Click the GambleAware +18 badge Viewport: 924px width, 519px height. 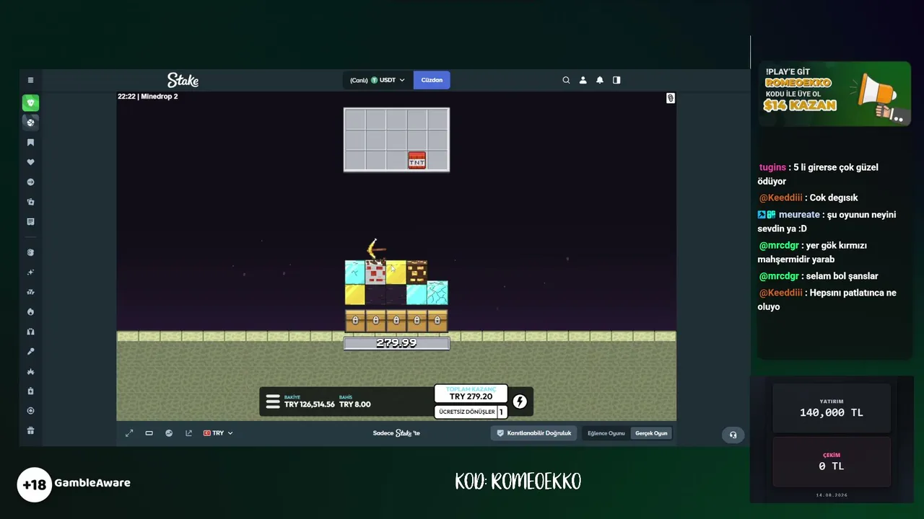[74, 484]
